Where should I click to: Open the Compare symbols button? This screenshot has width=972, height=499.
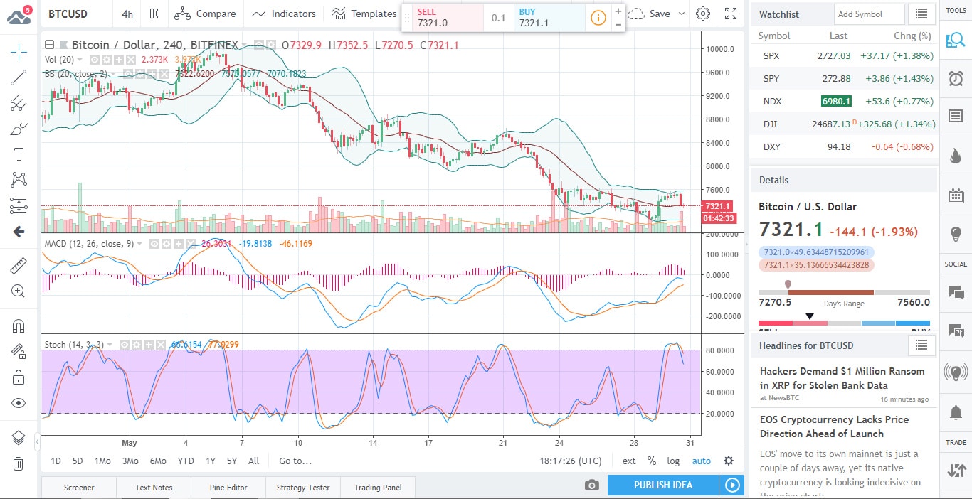[x=205, y=14]
